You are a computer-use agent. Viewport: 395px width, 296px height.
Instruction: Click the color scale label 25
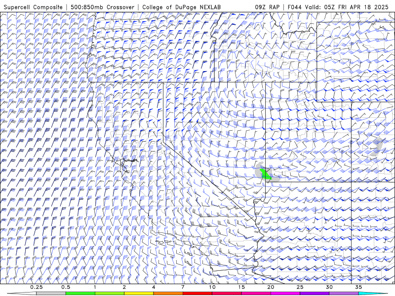pyautogui.click(x=300, y=287)
